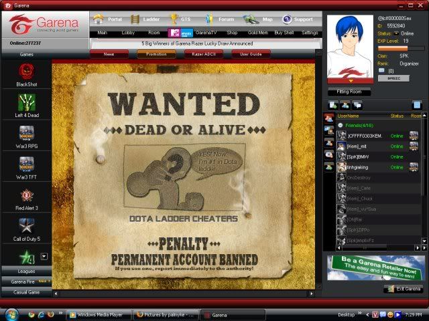This screenshot has width=429, height=321.
Task: Open the Leagues section
Action: coord(27,271)
